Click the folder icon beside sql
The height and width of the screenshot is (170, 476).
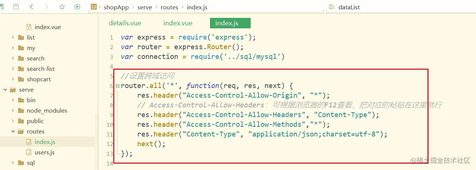pos(21,163)
